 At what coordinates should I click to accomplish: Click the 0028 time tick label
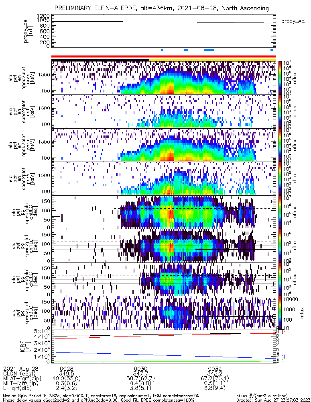(x=66, y=369)
